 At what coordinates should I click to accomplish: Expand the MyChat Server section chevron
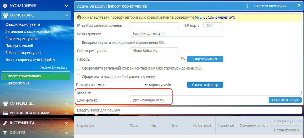(66, 6)
